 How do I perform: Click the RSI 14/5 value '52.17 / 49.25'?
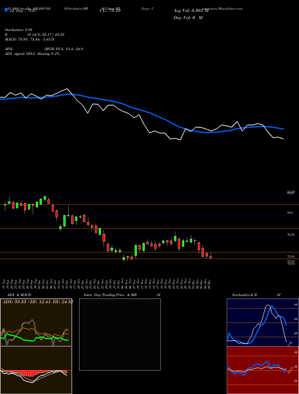52,35
